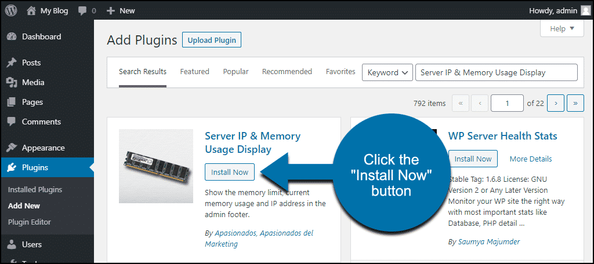The image size is (594, 264).
Task: Open author link Saumya Majumder
Action: 489,241
